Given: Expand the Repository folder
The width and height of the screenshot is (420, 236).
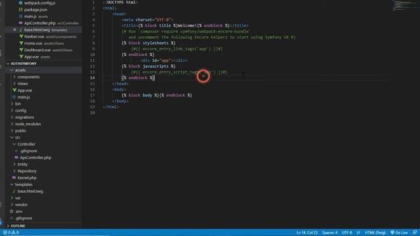Looking at the screenshot, I should [27, 171].
